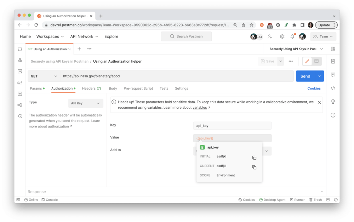Screen dimensions: 354x222
Task: Open the variables link in notice
Action: pos(200,108)
